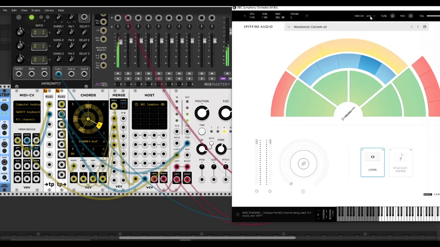Click the POLY output port on Merge
This screenshot has height=247, width=440.
pyautogui.click(x=114, y=106)
